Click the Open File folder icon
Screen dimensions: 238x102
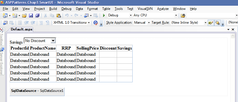pyautogui.click(x=24, y=15)
